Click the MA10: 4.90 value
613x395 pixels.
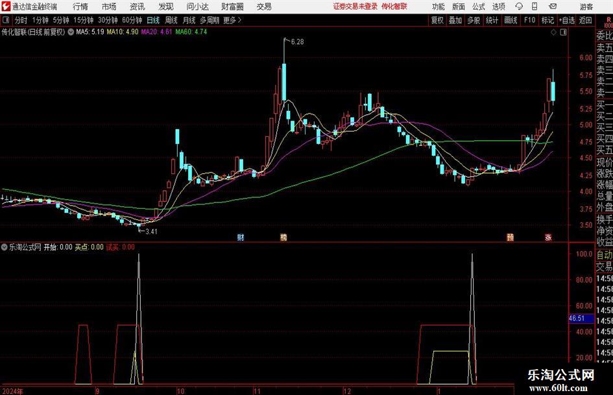pyautogui.click(x=123, y=32)
